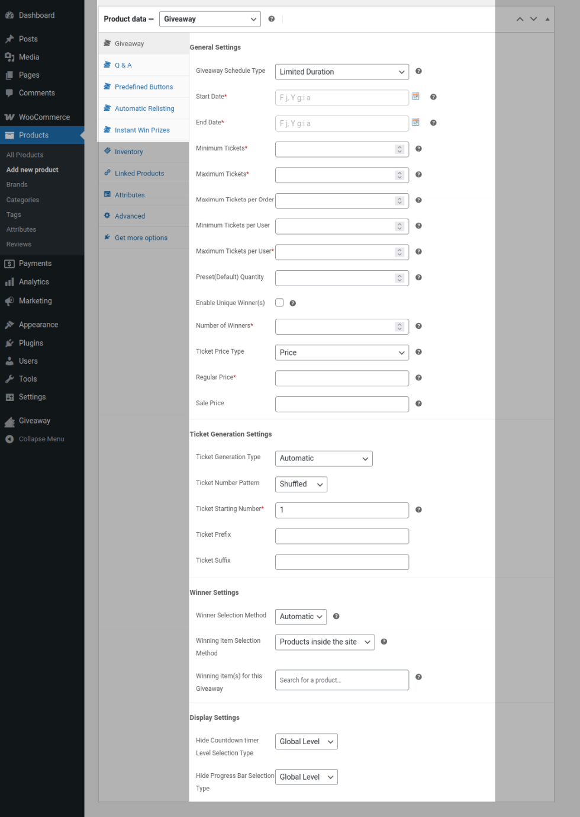This screenshot has width=580, height=817.
Task: Open Categories submenu under Products
Action: 22,200
